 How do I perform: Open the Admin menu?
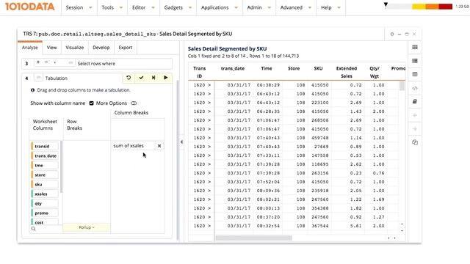click(259, 7)
